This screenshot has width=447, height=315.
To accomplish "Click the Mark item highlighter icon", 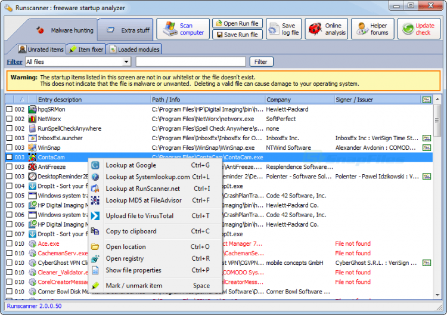I will [95, 285].
